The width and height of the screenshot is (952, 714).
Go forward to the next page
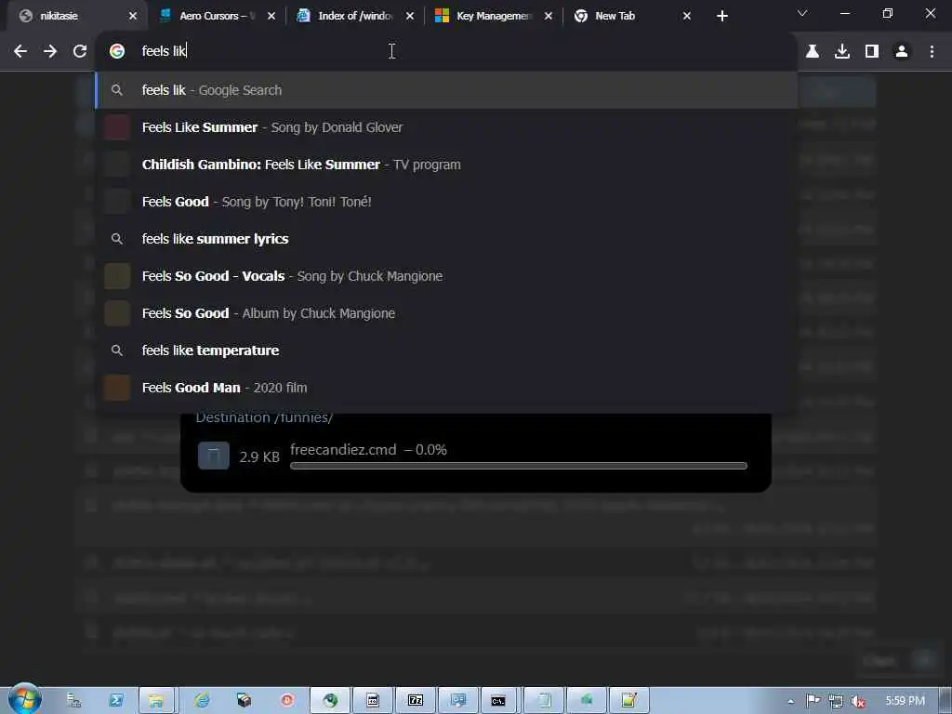(50, 52)
